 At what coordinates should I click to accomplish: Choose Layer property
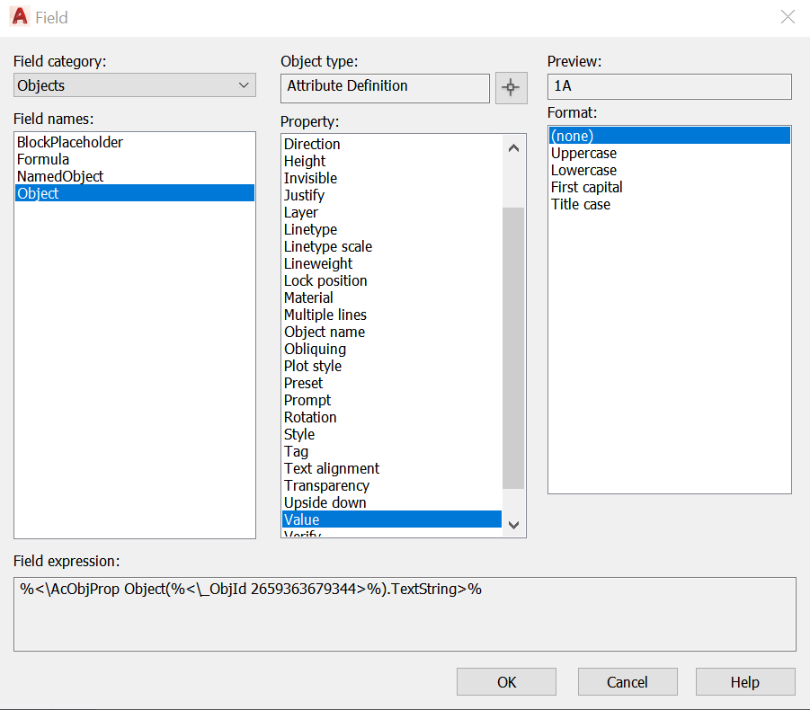point(392,212)
